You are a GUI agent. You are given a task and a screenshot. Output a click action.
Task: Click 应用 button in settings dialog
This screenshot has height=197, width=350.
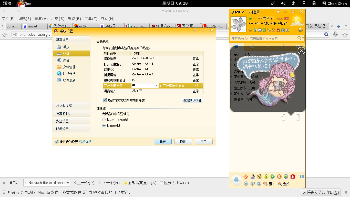click(x=204, y=142)
